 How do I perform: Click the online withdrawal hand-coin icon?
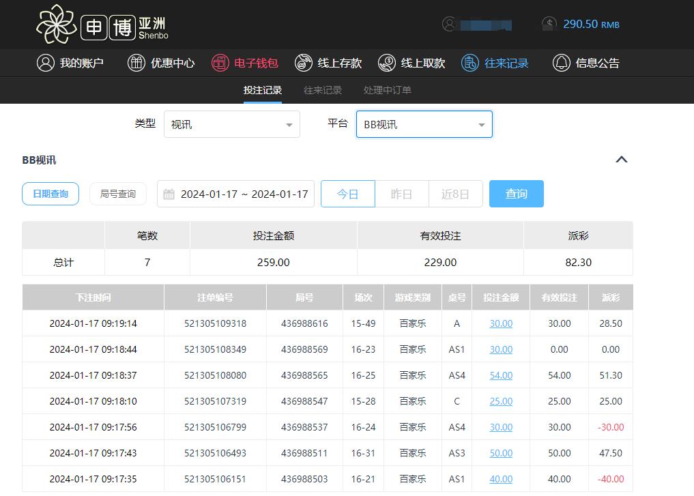(387, 63)
